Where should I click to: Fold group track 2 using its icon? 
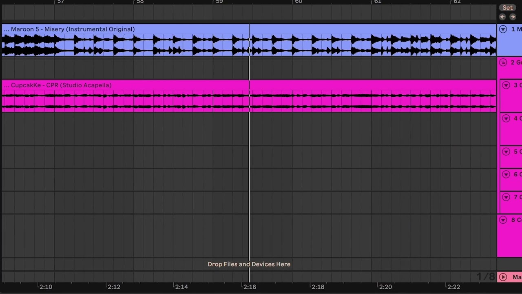pos(503,62)
